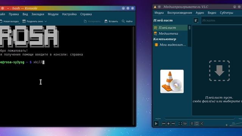Toggle shuffle random playback in VLC
This screenshot has width=242, height=136.
point(202,124)
